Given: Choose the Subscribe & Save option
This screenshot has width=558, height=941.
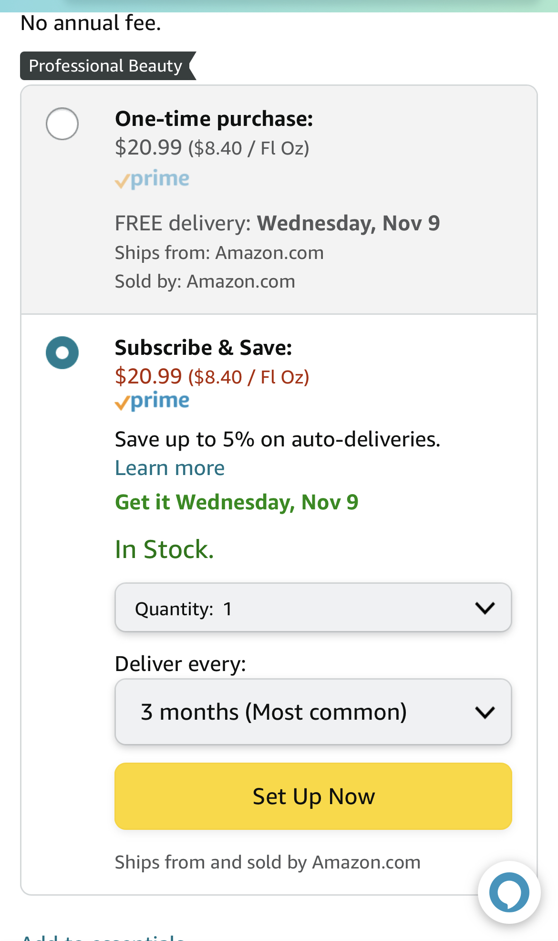Looking at the screenshot, I should 61,352.
